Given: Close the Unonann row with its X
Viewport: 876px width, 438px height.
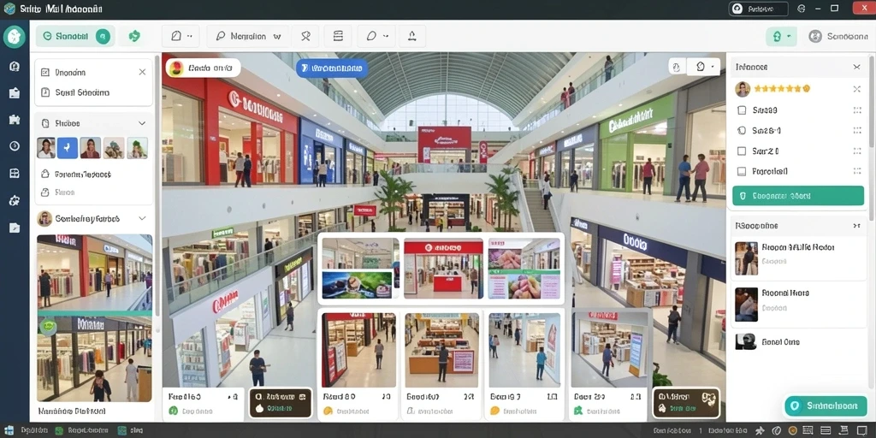Looking at the screenshot, I should pos(142,72).
